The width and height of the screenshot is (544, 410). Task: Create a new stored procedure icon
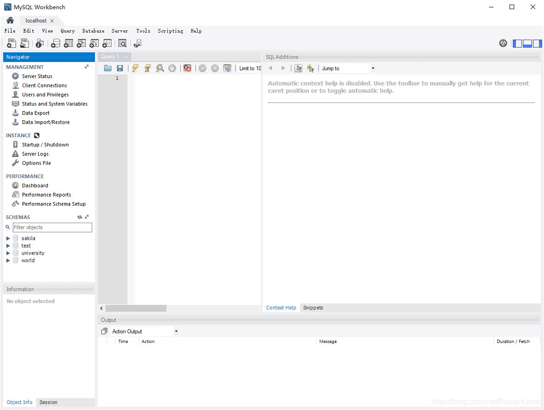(94, 43)
